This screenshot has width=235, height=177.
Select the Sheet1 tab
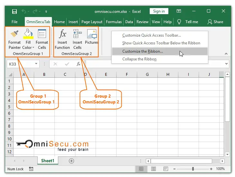click(48, 161)
